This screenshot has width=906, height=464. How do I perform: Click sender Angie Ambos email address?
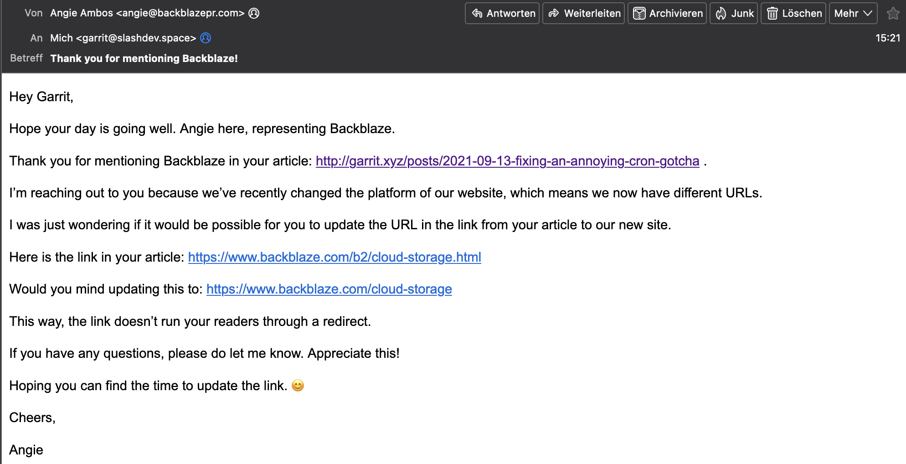point(147,13)
